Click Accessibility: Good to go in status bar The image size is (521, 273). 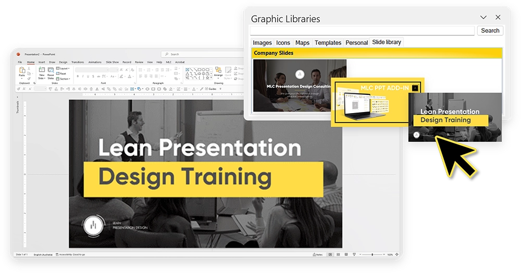tap(70, 255)
